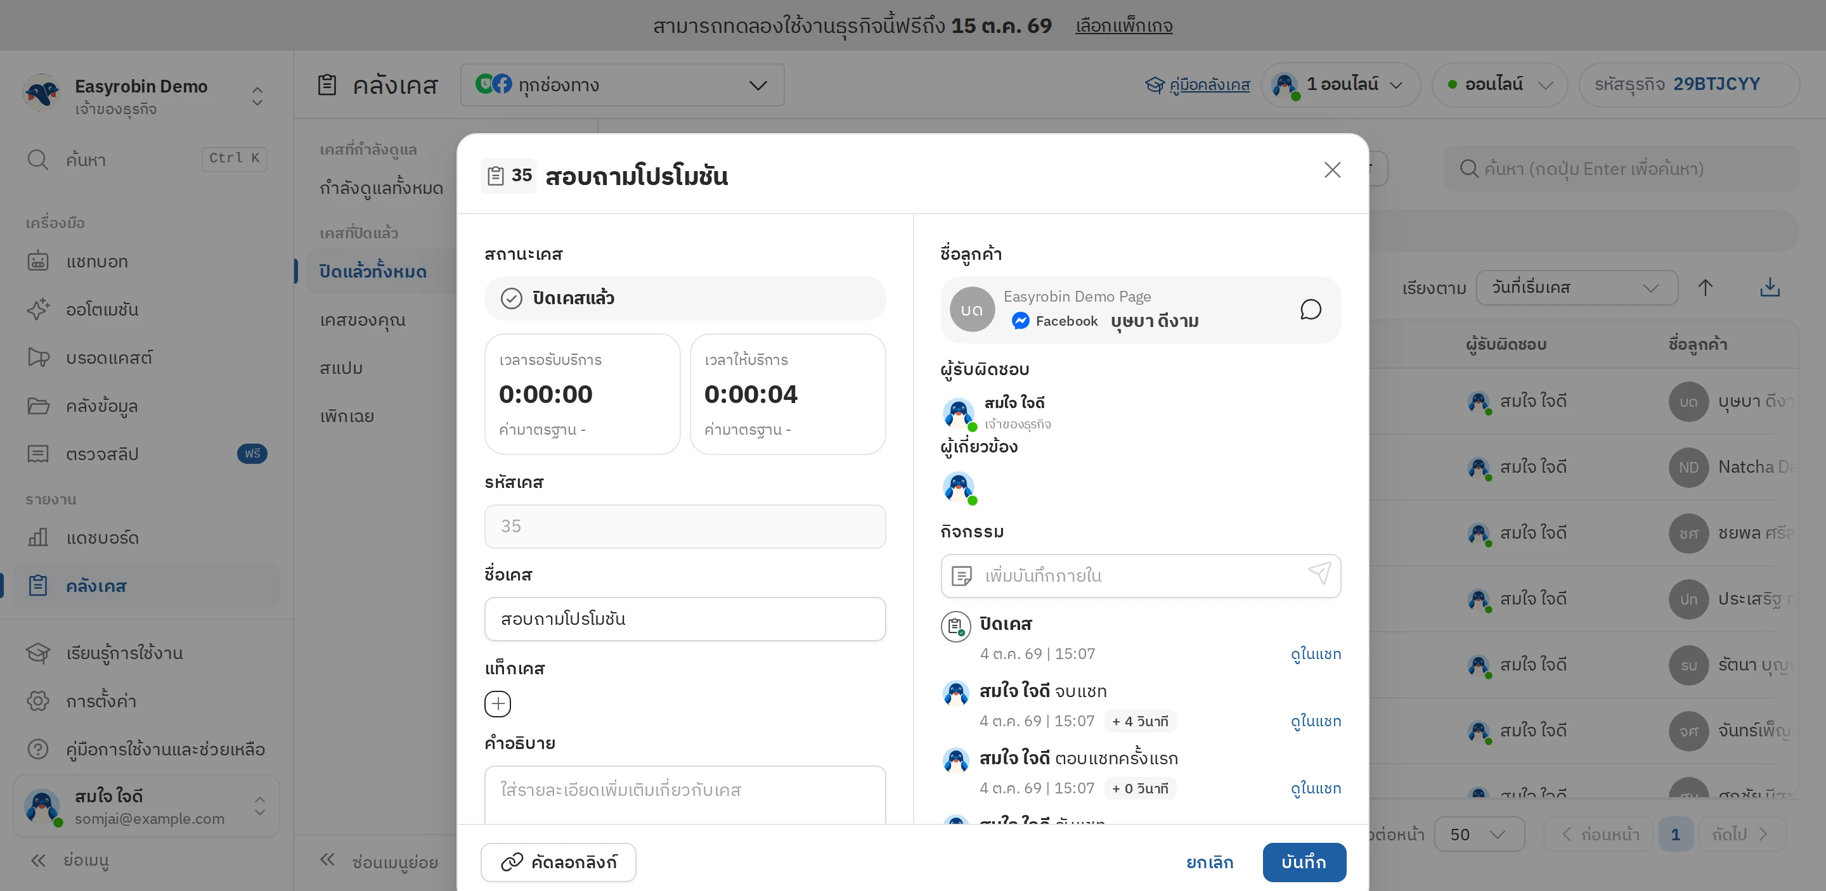Copy the business code 29BTJCYY
This screenshot has width=1826, height=891.
point(1688,85)
